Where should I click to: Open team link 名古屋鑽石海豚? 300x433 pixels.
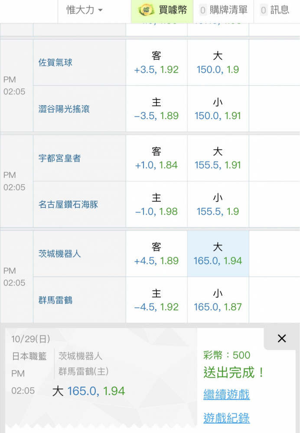click(x=68, y=204)
